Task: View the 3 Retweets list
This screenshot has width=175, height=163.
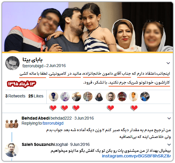Action: [15, 96]
